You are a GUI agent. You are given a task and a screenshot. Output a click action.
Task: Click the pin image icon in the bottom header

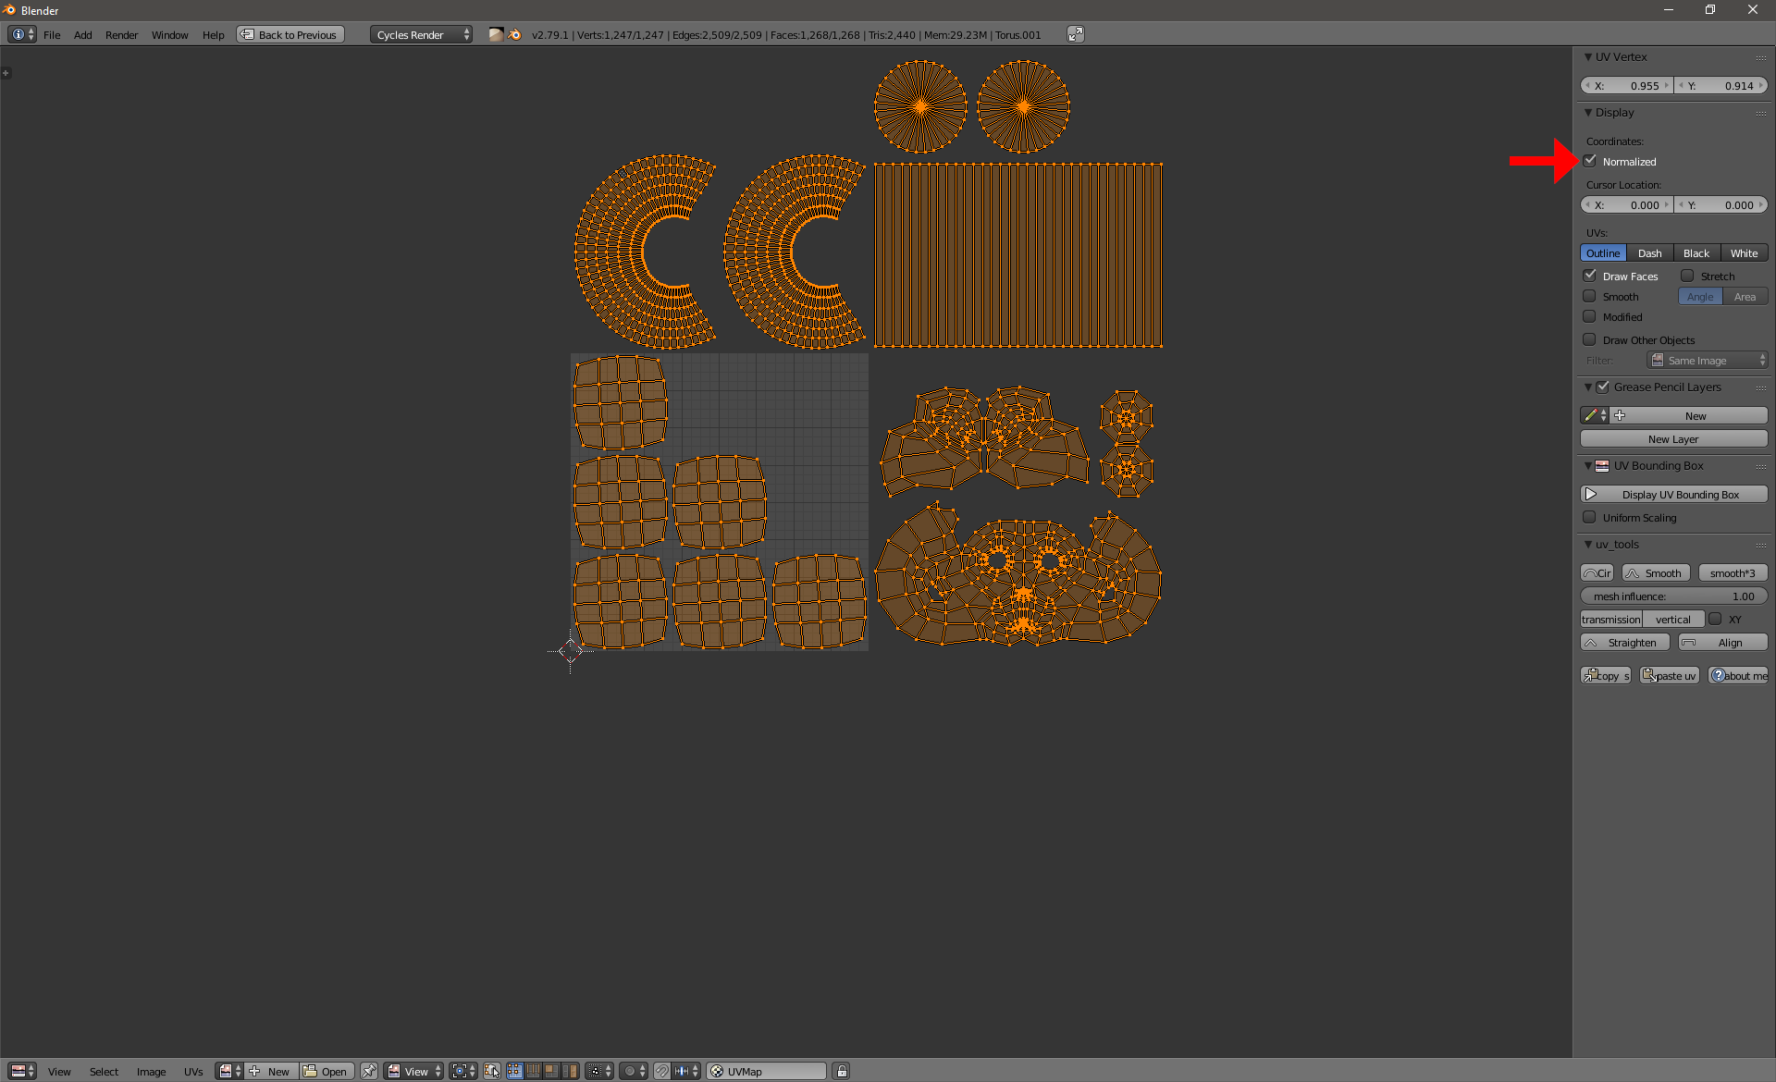tap(368, 1071)
